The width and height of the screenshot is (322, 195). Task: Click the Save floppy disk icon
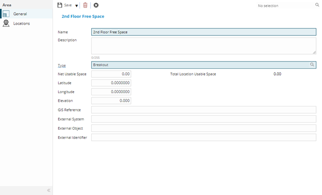(x=60, y=5)
